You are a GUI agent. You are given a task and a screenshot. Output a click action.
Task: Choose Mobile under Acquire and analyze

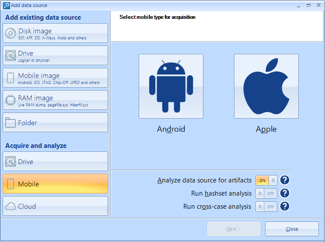tap(56, 184)
